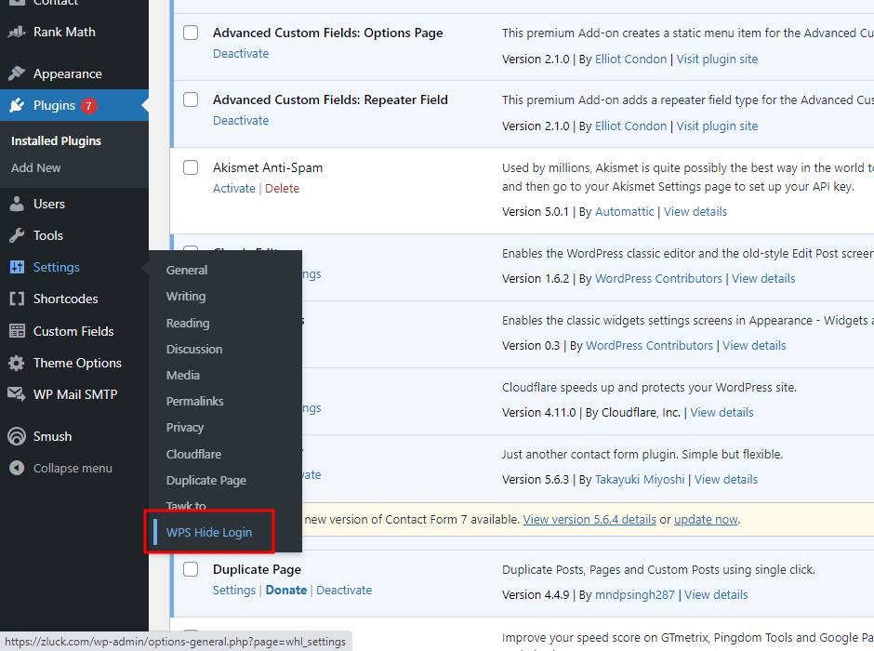Deactivate Advanced Custom Fields: Repeater Field

tap(241, 120)
